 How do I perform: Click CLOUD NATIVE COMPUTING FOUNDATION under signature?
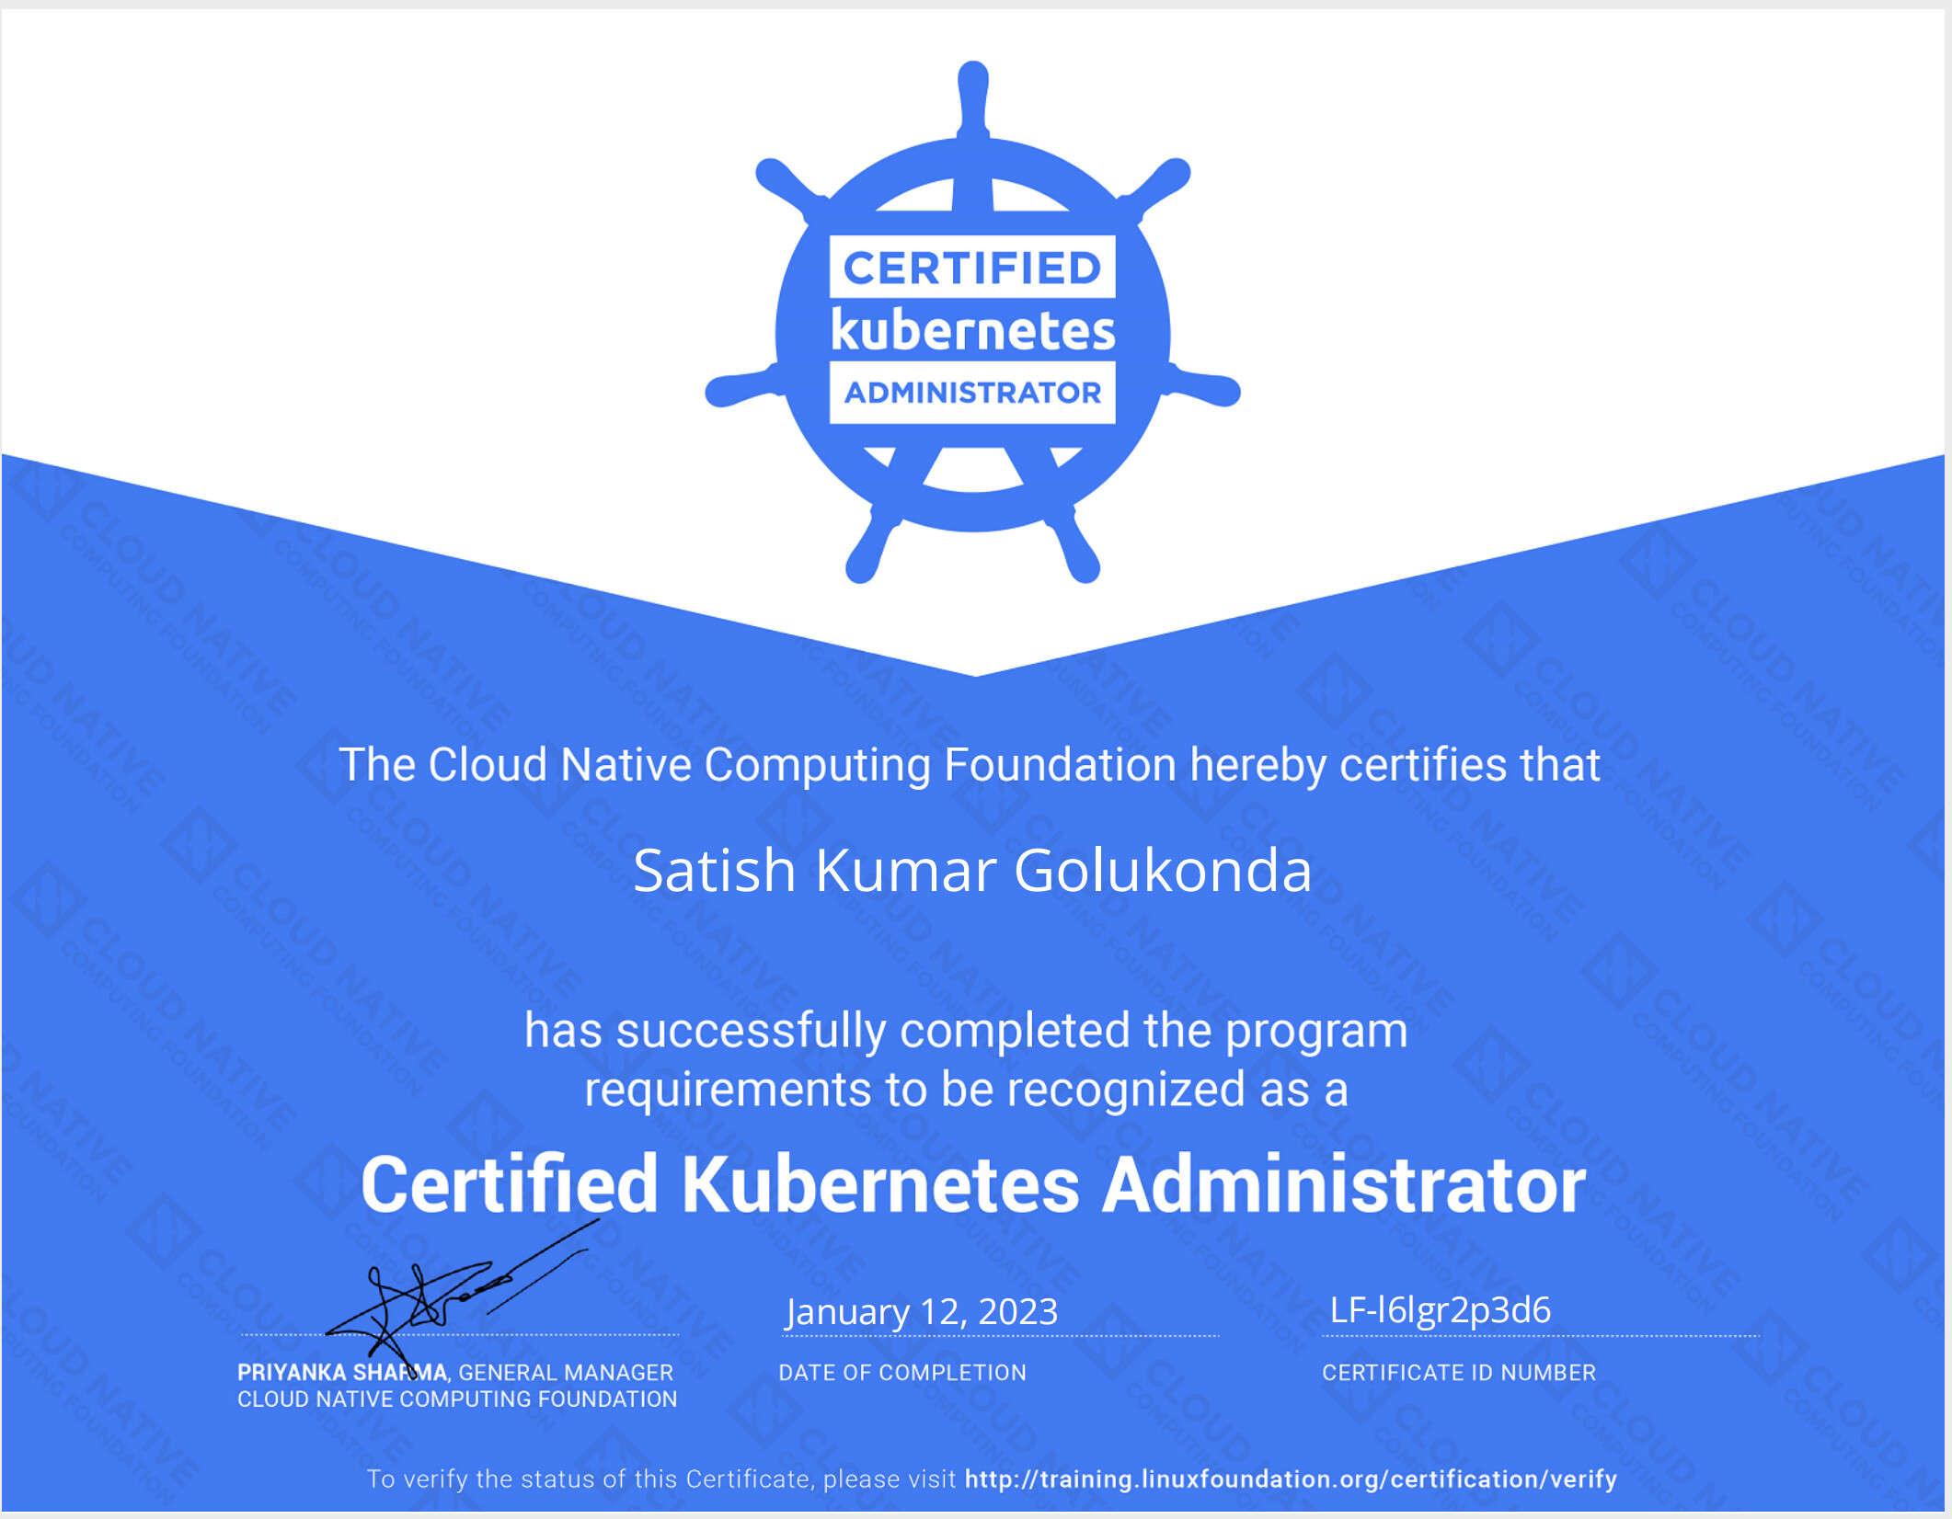[456, 1399]
